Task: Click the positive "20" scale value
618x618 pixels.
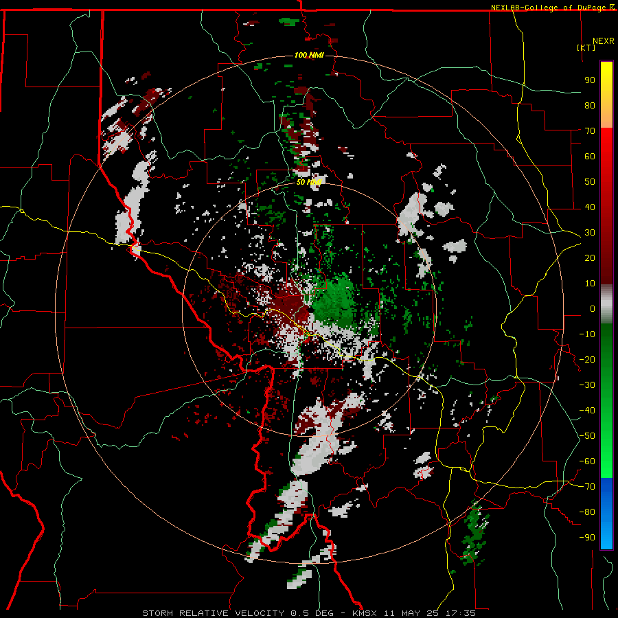Action: coord(590,257)
